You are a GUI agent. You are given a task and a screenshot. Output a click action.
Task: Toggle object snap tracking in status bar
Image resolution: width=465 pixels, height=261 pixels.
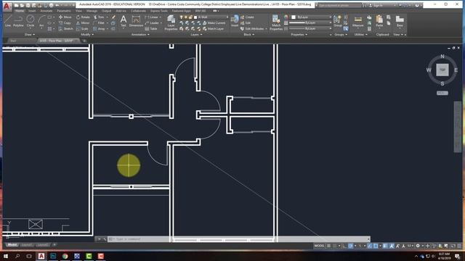[x=370, y=246]
